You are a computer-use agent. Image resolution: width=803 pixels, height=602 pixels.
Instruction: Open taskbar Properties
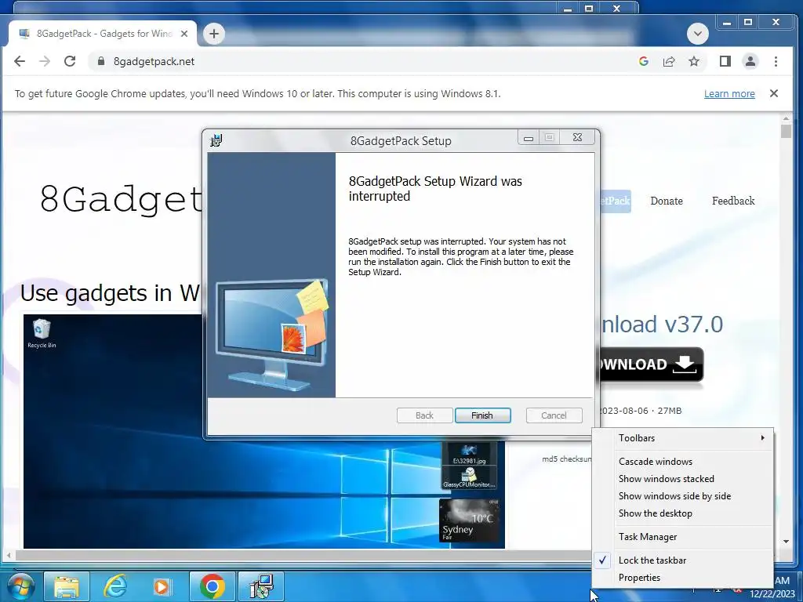pyautogui.click(x=693, y=578)
